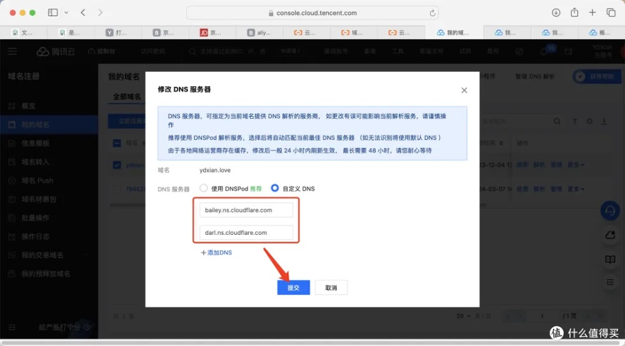Click the 添加DNS link
This screenshot has height=346, width=625.
pyautogui.click(x=216, y=252)
